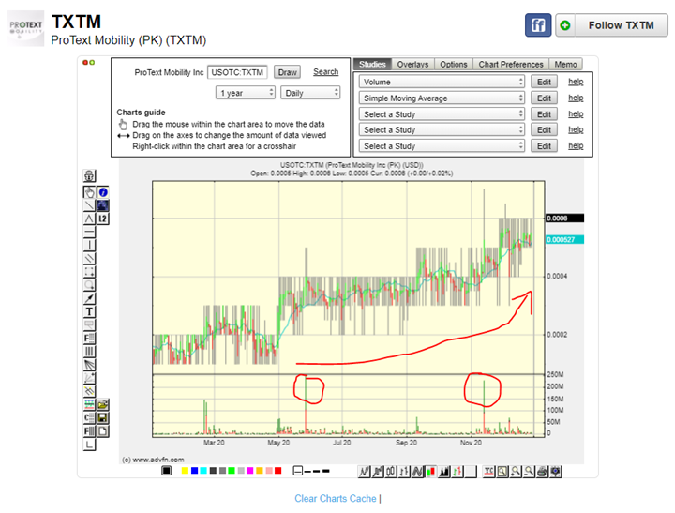Pick the blue color swatch
Image resolution: width=675 pixels, height=513 pixels.
(x=195, y=471)
